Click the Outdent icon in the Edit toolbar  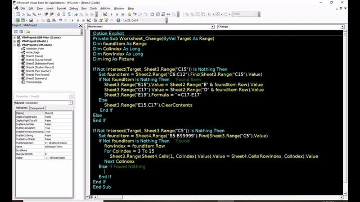tap(52, 14)
